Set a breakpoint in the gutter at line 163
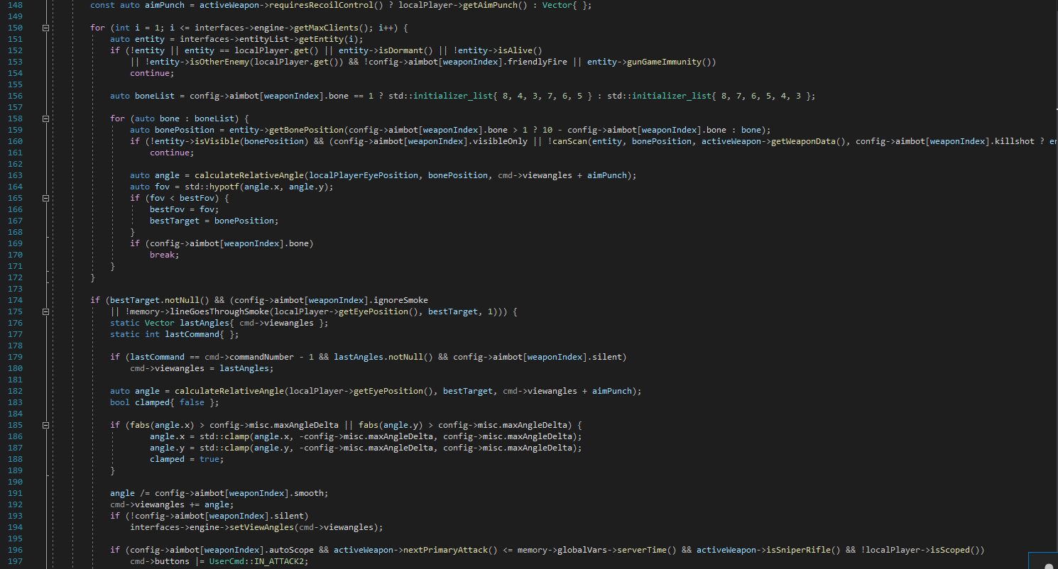Screen dimensions: 1058x569 32,175
